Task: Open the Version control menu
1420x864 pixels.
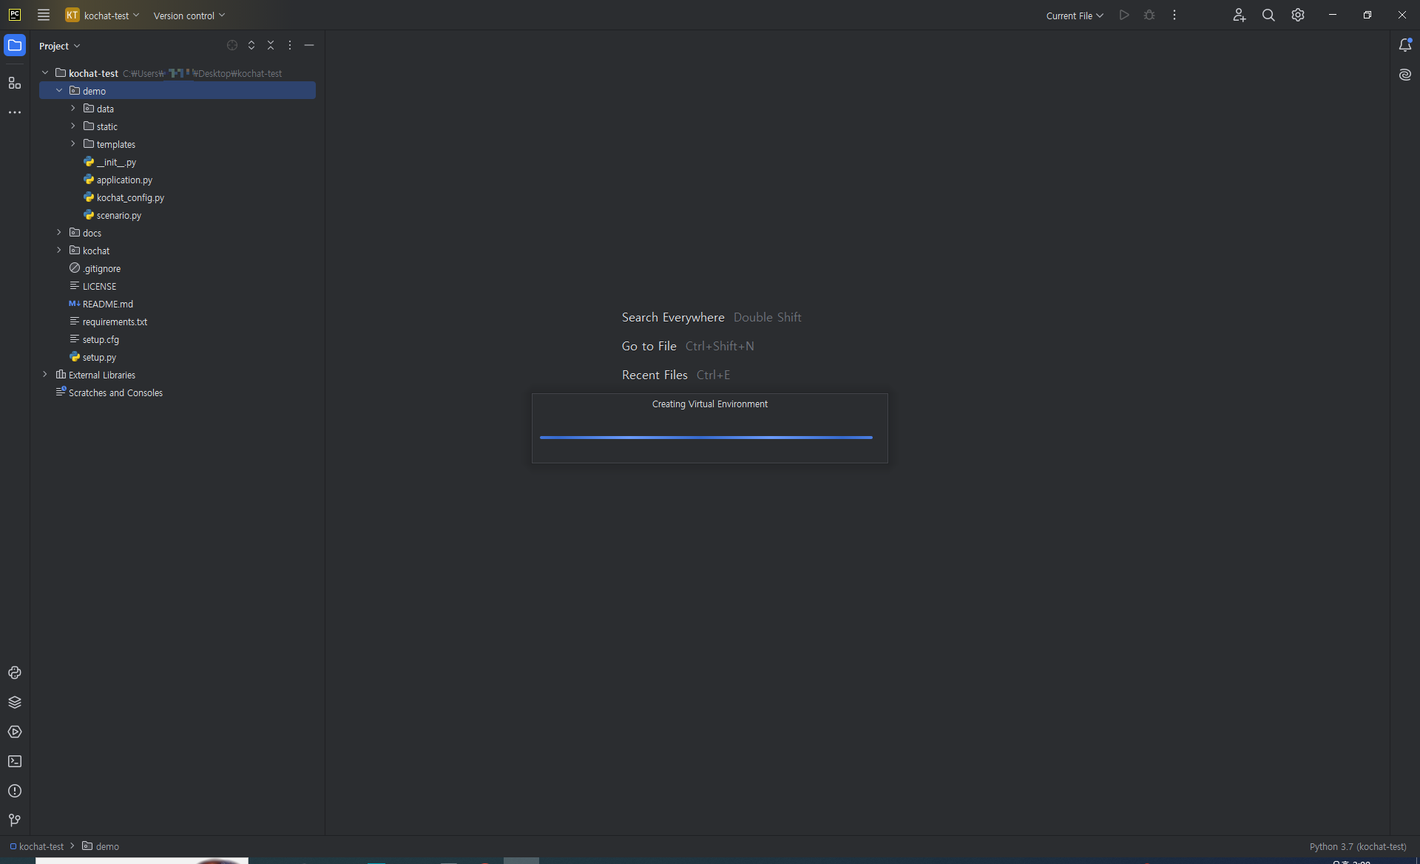Action: pos(187,15)
